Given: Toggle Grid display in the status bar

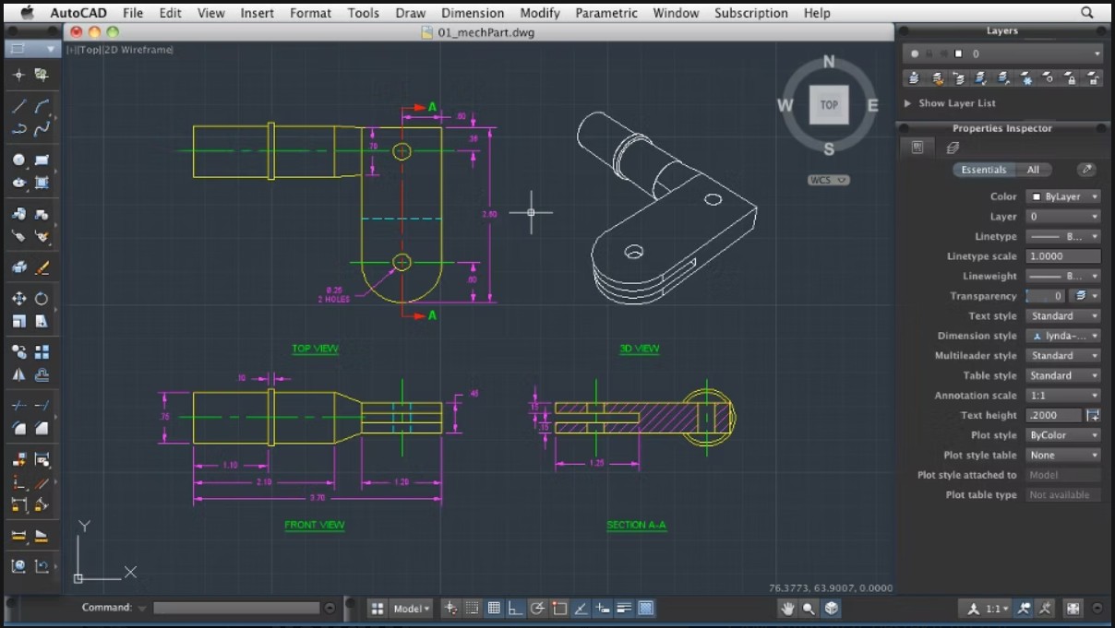Looking at the screenshot, I should click(x=494, y=608).
